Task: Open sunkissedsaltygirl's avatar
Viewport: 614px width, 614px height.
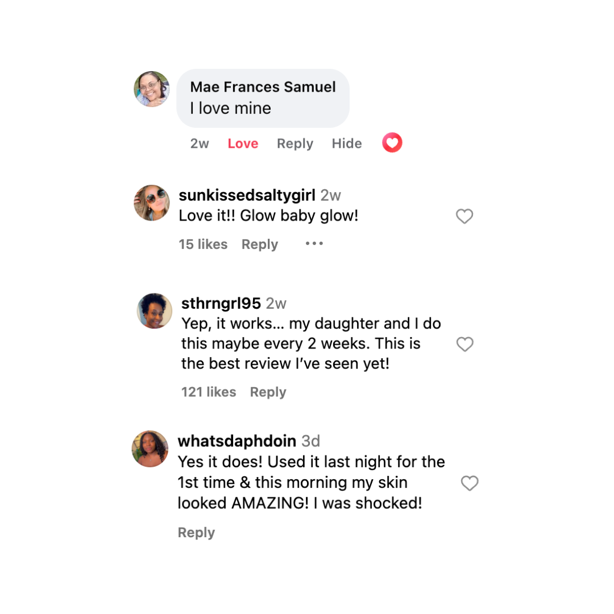Action: click(152, 203)
